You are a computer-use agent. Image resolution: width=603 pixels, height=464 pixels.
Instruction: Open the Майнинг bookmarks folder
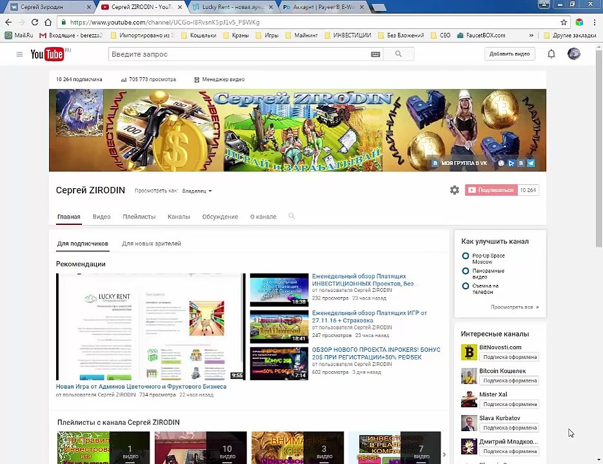(302, 35)
